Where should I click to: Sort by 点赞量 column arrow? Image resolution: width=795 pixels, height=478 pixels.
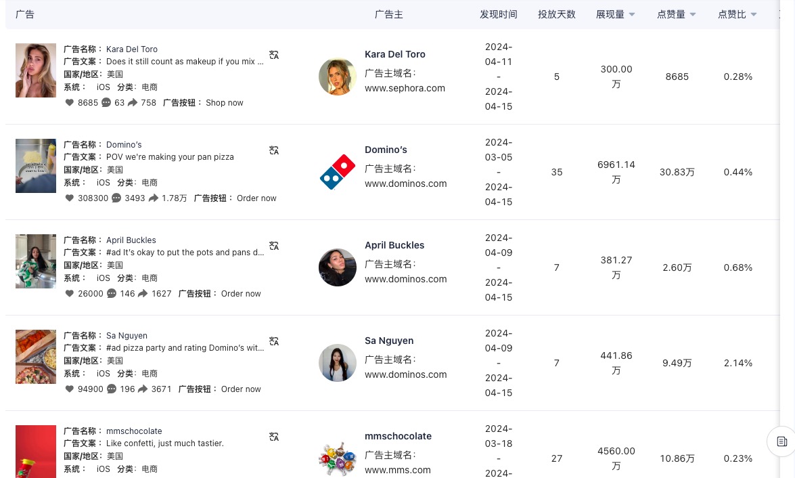tap(693, 14)
